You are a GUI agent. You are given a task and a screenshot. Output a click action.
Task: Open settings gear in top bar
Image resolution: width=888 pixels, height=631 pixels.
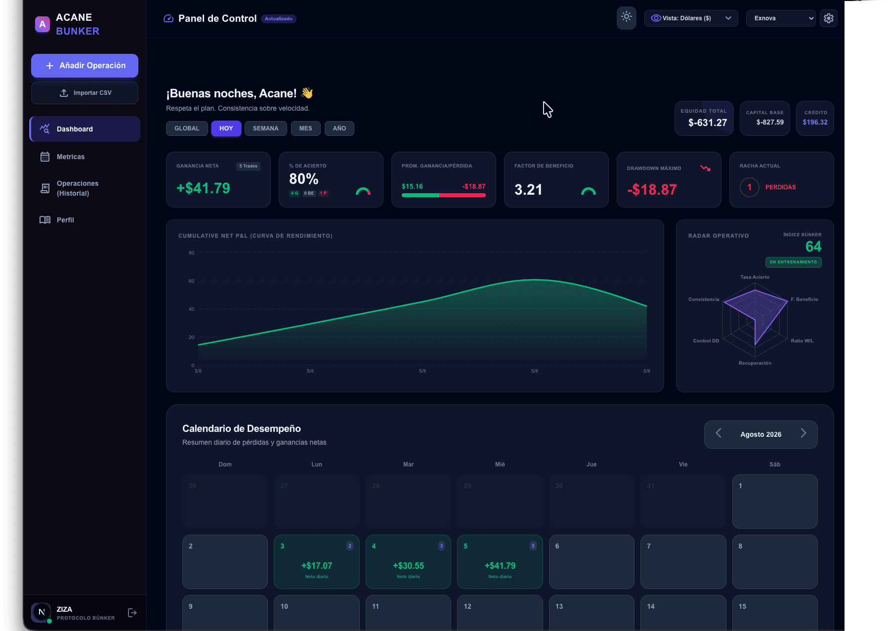click(828, 18)
